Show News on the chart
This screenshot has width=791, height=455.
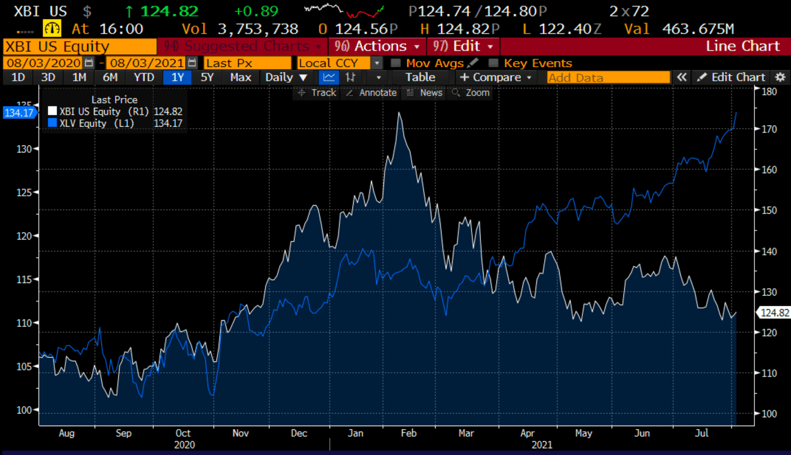425,92
